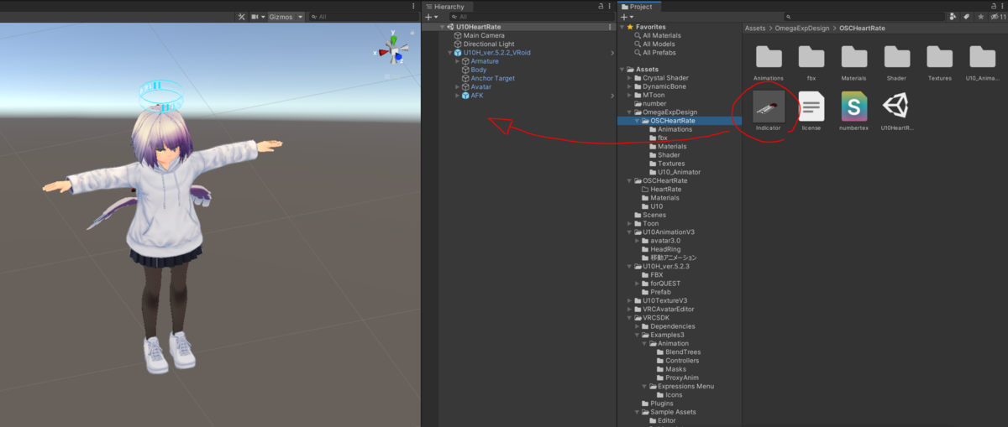Select the numbertex shader asset icon
Screen dimensions: 1008x427
(854, 107)
